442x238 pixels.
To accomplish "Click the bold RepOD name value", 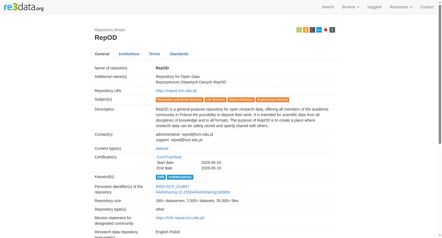I will 162,68.
